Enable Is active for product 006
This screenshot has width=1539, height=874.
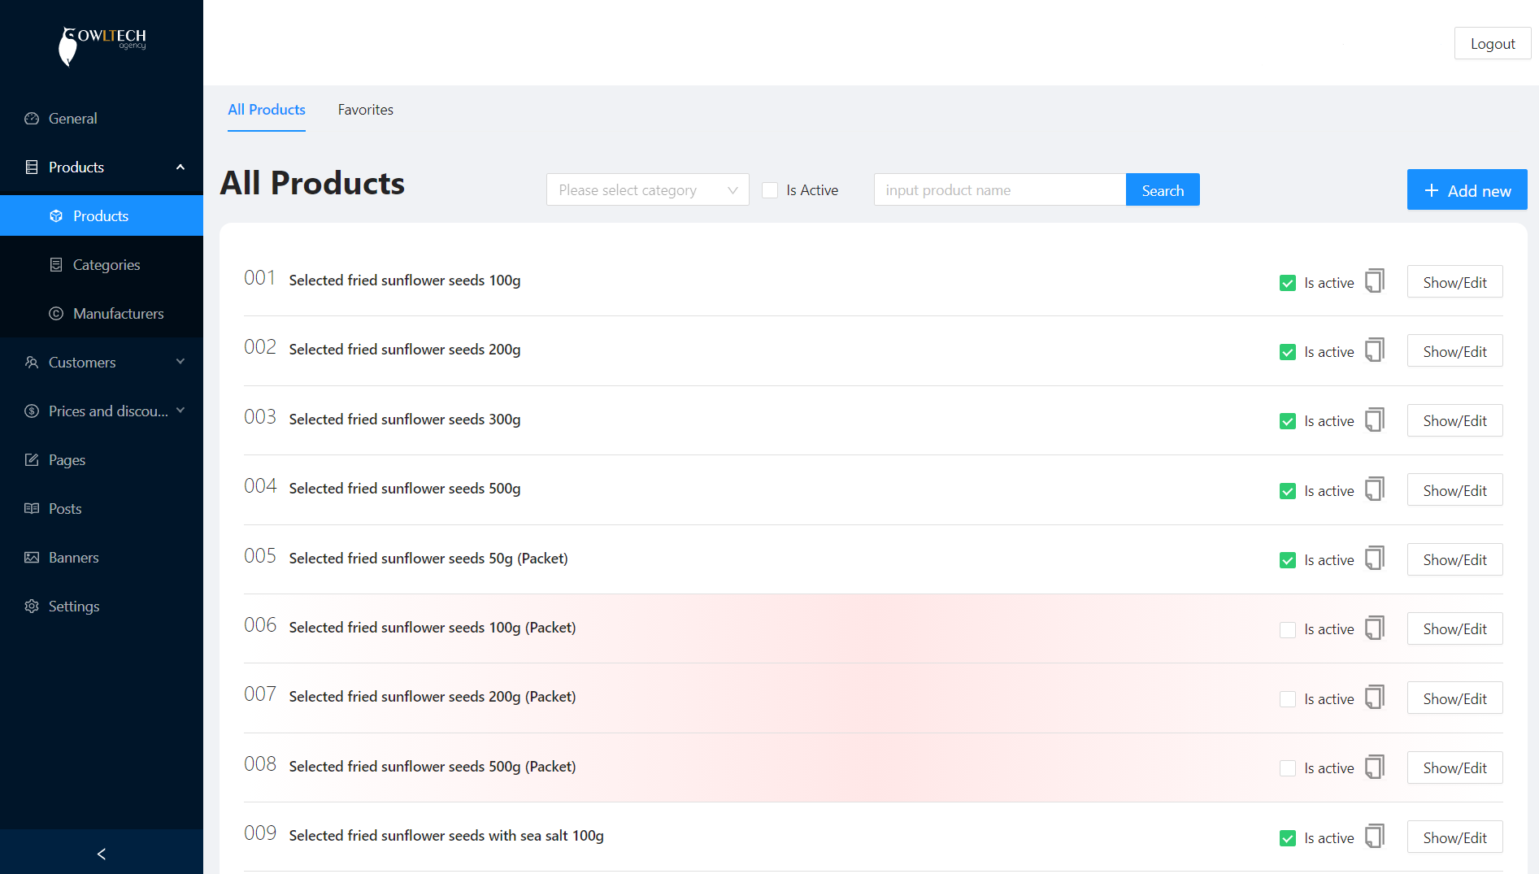point(1288,630)
